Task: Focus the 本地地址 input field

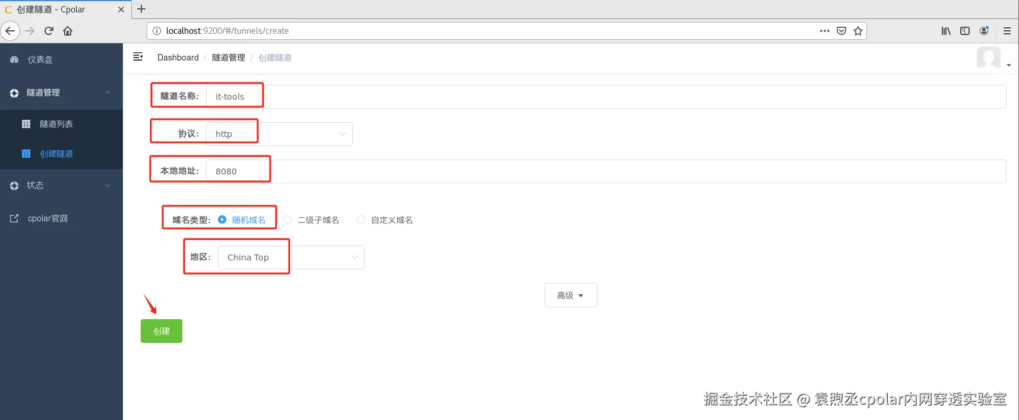Action: tap(606, 171)
